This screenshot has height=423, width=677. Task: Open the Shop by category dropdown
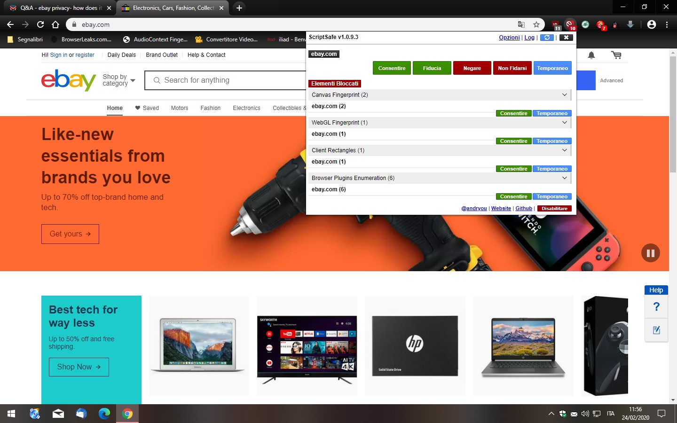(x=119, y=80)
